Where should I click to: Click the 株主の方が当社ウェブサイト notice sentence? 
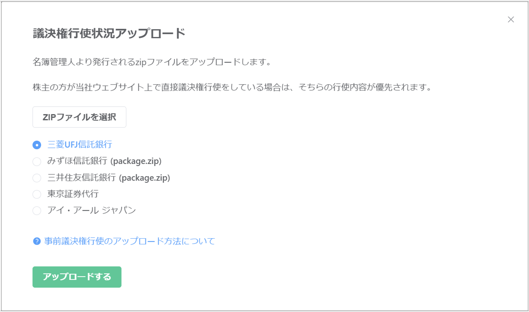232,88
